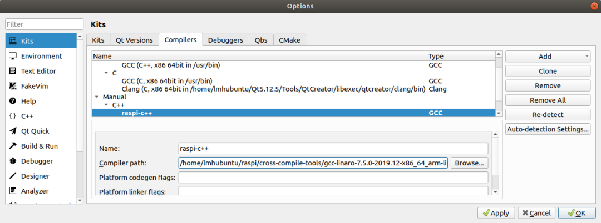601x223 pixels.
Task: Open Build & Run hammer icon
Action: click(x=12, y=146)
